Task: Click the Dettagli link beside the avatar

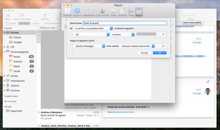Action: pyautogui.click(x=197, y=93)
